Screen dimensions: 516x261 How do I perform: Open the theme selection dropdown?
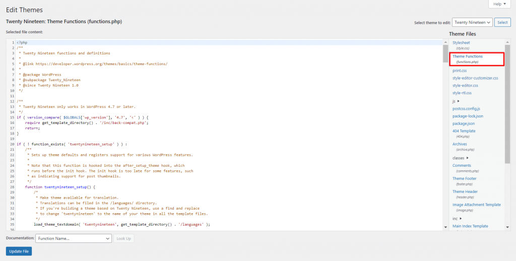pyautogui.click(x=472, y=23)
